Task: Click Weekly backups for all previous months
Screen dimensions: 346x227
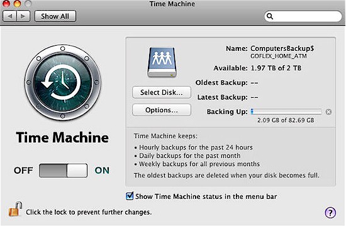Action: click(199, 164)
